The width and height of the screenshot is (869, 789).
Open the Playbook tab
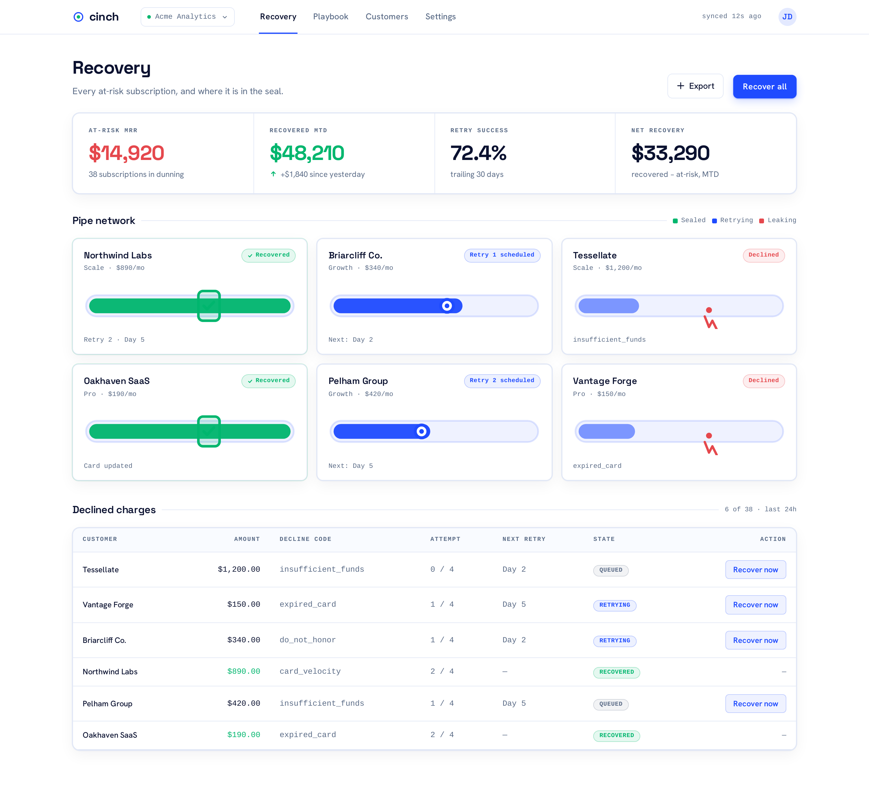[331, 17]
